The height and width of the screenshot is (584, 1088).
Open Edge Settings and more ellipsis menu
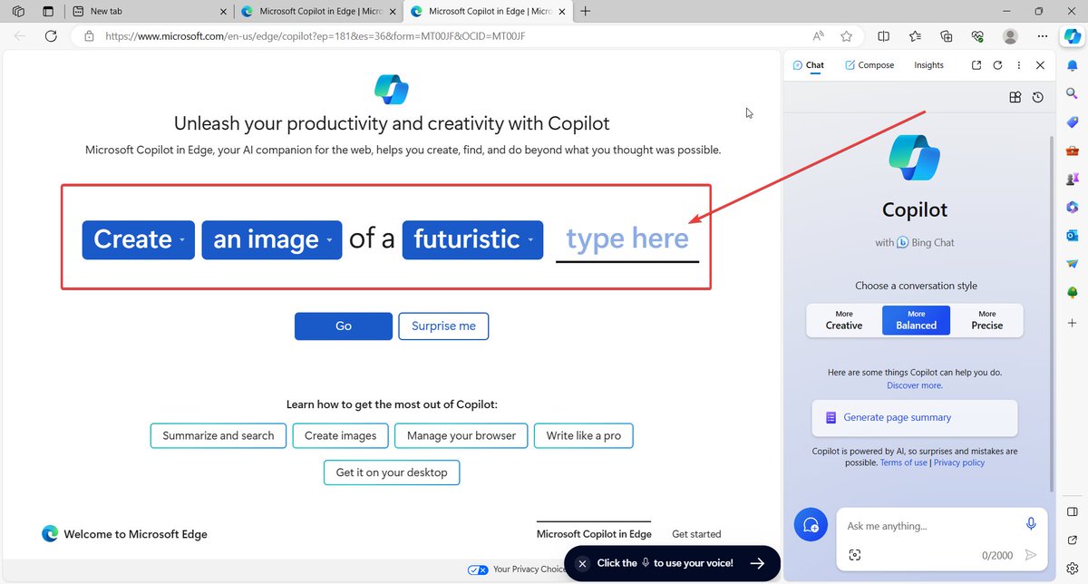point(1041,36)
